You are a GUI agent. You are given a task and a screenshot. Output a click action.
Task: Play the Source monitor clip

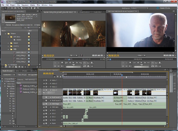(73, 63)
